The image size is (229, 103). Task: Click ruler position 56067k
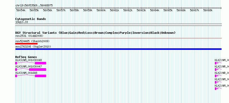[195, 10]
